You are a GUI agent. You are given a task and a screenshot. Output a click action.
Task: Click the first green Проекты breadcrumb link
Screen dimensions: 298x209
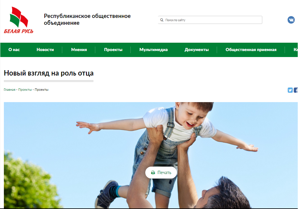tap(25, 90)
